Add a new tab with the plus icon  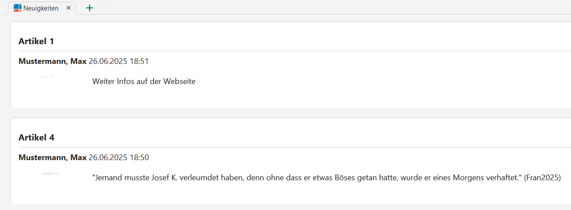point(90,8)
